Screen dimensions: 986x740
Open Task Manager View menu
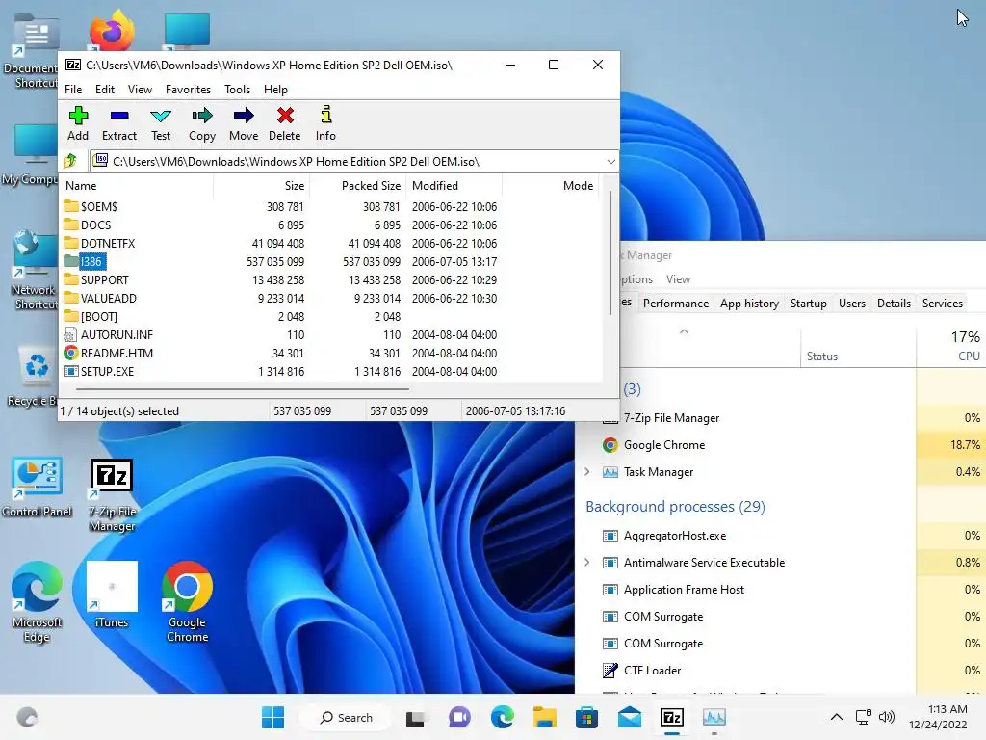point(678,279)
